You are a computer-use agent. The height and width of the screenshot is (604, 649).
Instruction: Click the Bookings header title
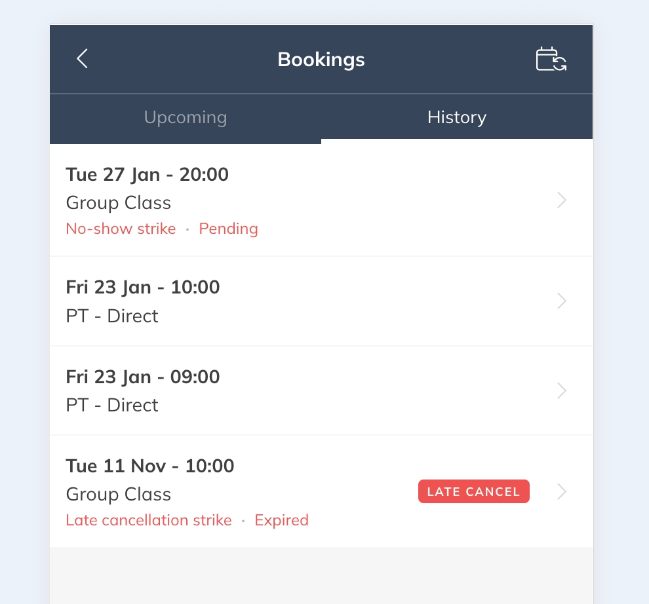[x=321, y=60]
